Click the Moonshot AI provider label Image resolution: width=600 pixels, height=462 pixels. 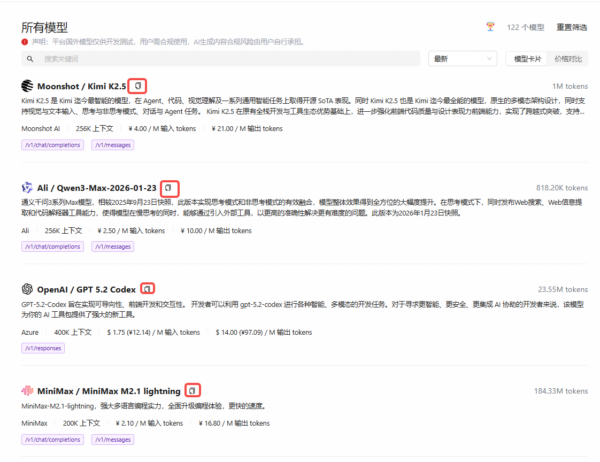[x=41, y=129]
